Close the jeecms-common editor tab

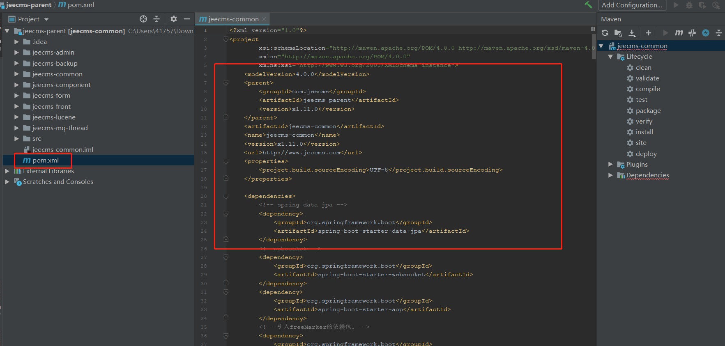(264, 19)
